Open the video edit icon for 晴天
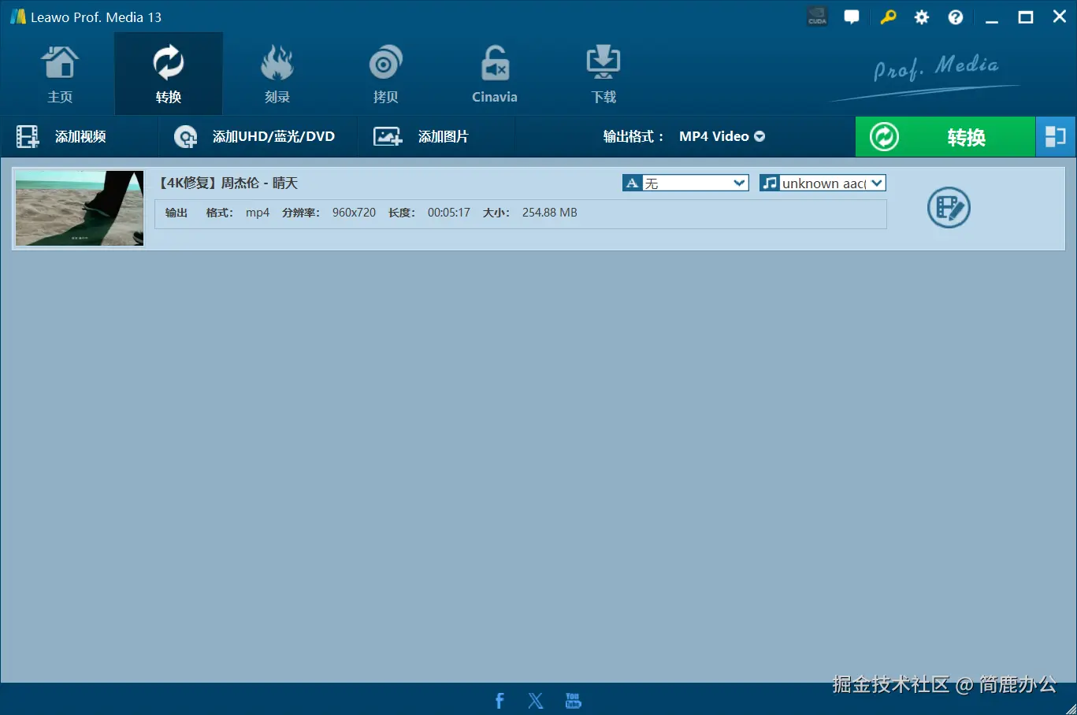 (949, 208)
